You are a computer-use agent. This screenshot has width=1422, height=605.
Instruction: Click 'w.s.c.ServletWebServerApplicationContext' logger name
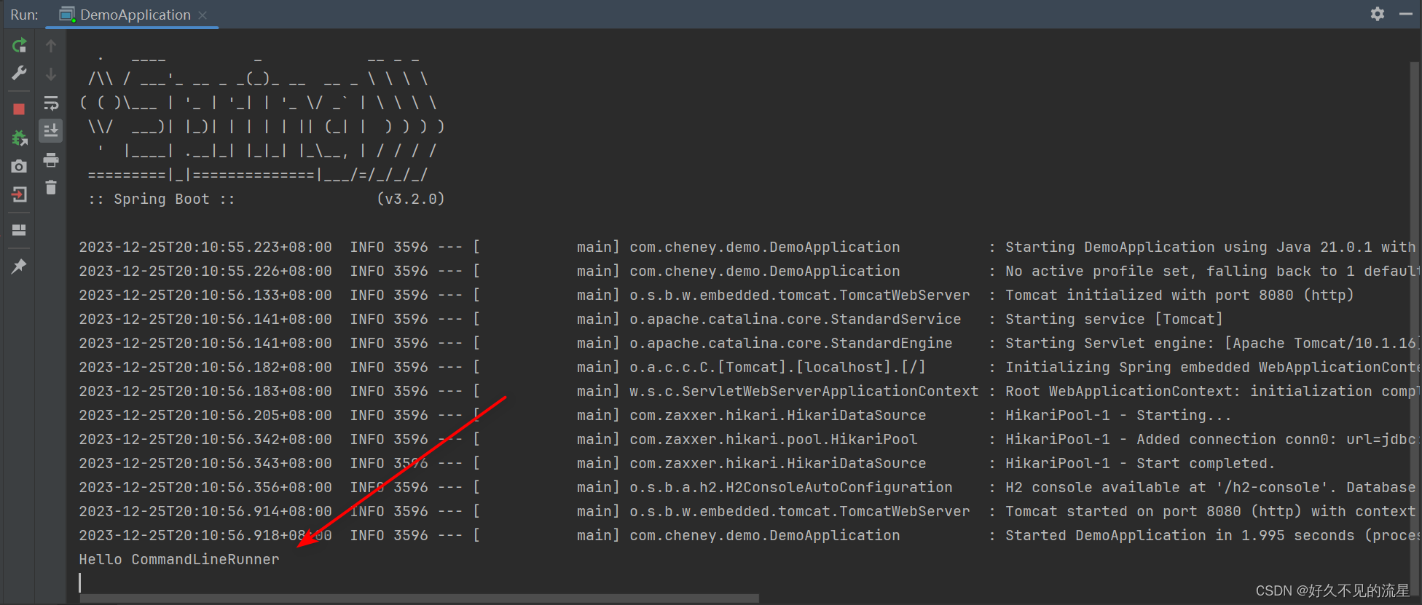point(804,391)
